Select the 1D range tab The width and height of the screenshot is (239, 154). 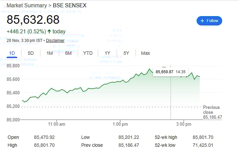pyautogui.click(x=12, y=53)
